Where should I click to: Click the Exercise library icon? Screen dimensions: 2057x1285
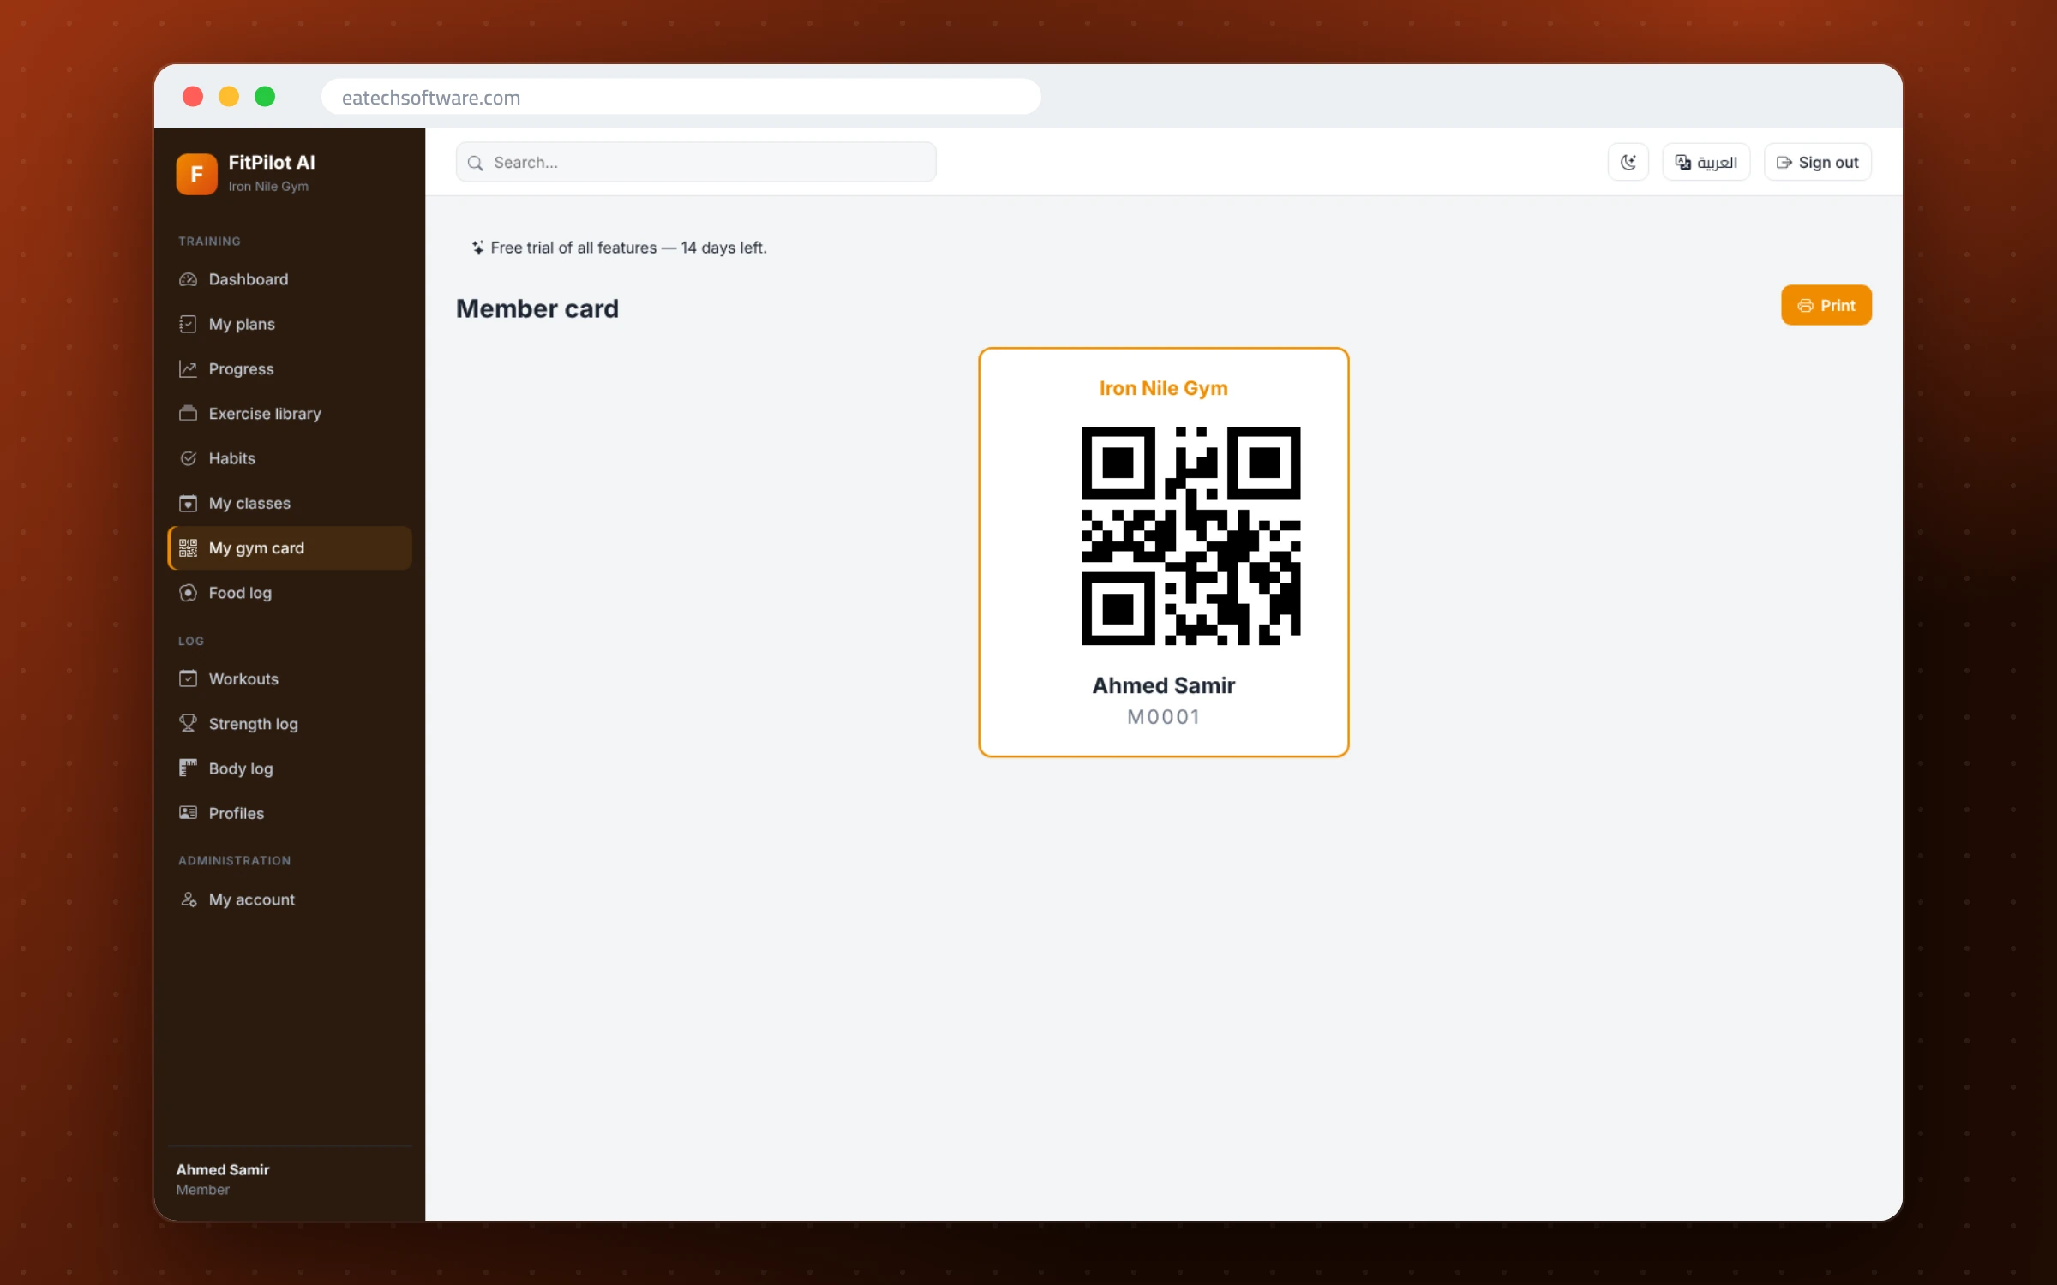click(x=188, y=414)
